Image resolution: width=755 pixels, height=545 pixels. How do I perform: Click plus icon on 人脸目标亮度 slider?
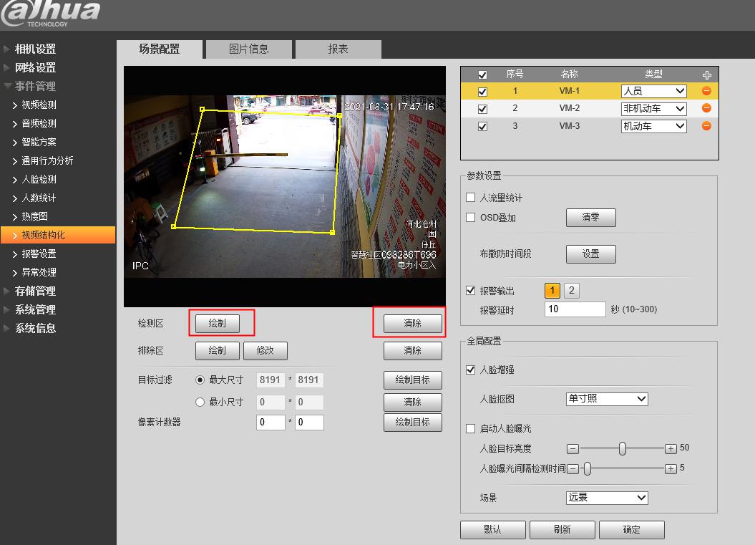pyautogui.click(x=671, y=448)
